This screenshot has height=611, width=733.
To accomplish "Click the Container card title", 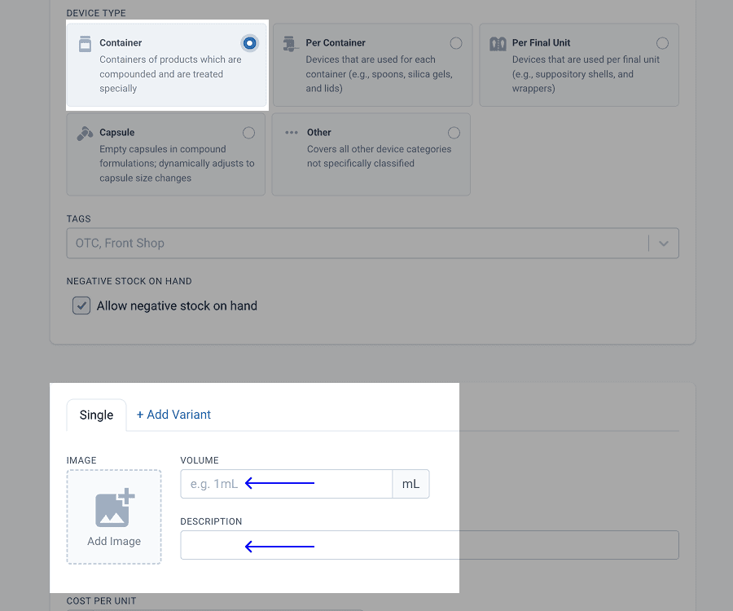I will tap(121, 43).
